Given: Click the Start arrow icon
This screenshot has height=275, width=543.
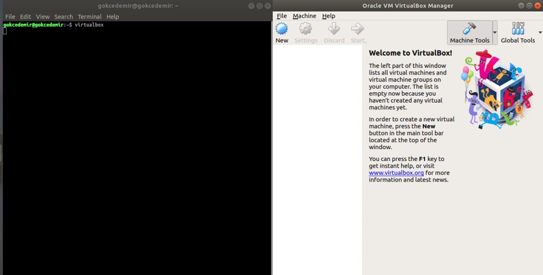Looking at the screenshot, I should [357, 29].
